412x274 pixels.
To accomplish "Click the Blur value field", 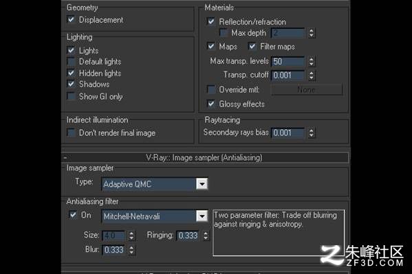I will coord(113,250).
